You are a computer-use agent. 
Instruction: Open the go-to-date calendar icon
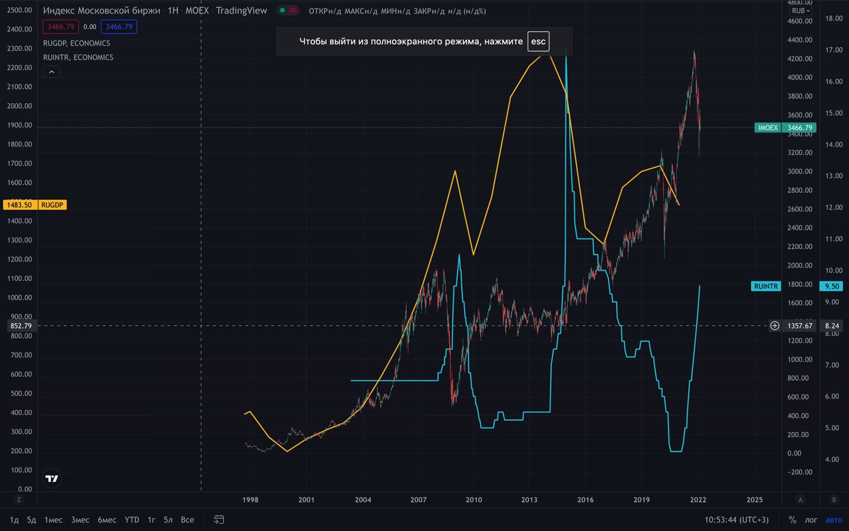pyautogui.click(x=219, y=520)
